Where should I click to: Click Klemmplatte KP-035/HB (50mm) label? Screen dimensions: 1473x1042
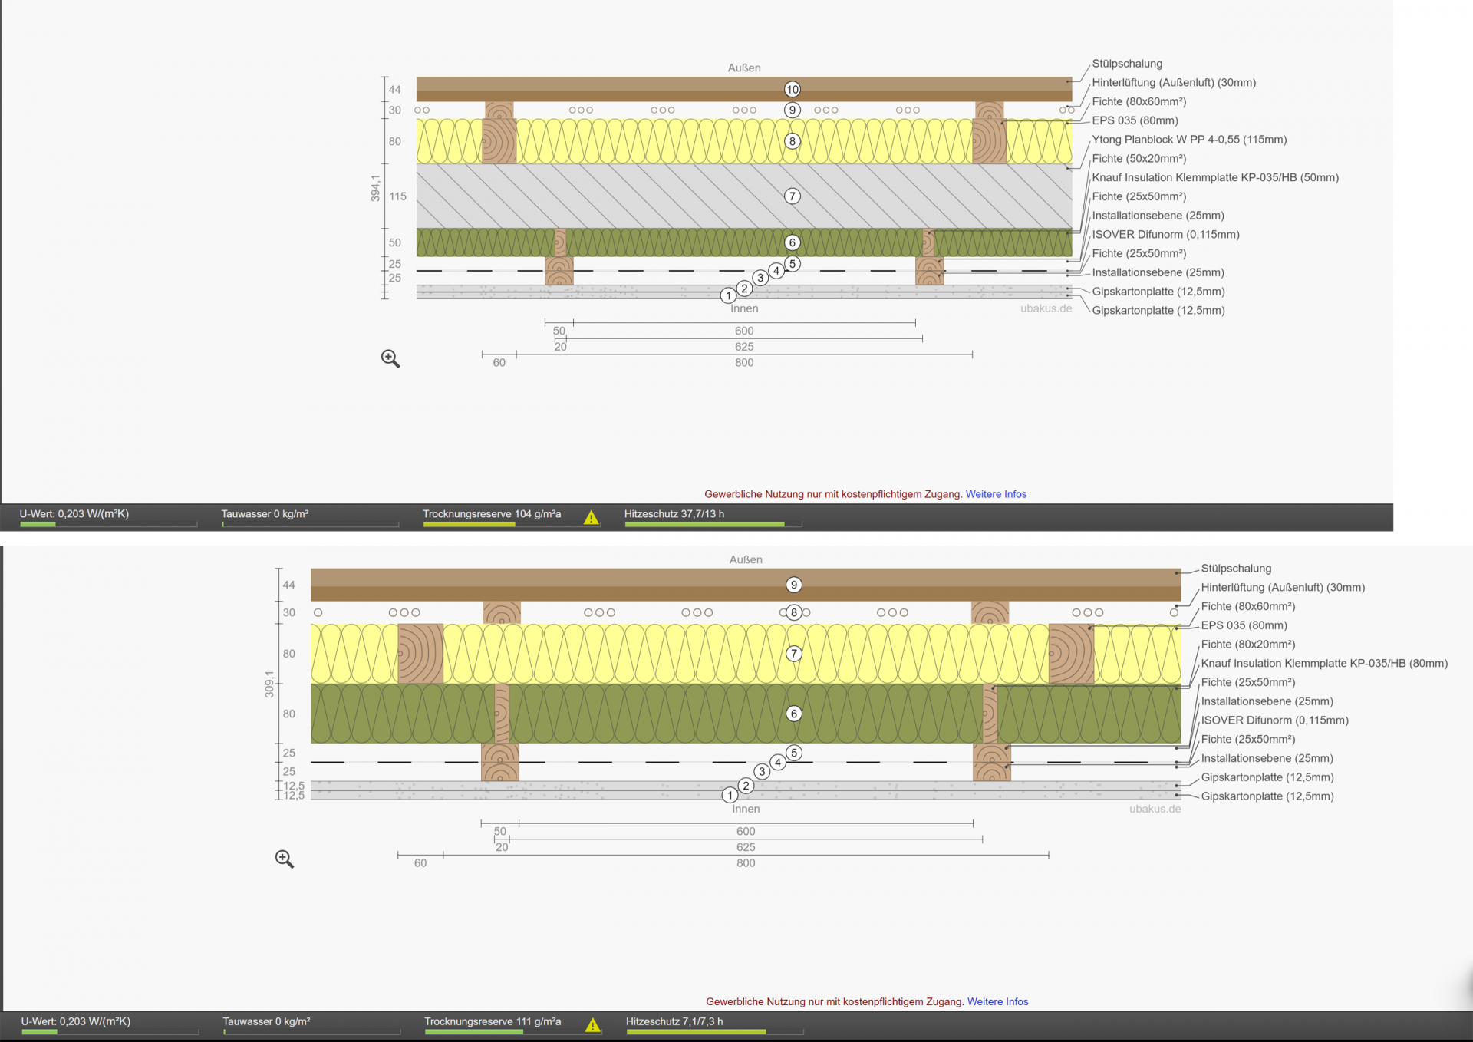[x=1215, y=177]
